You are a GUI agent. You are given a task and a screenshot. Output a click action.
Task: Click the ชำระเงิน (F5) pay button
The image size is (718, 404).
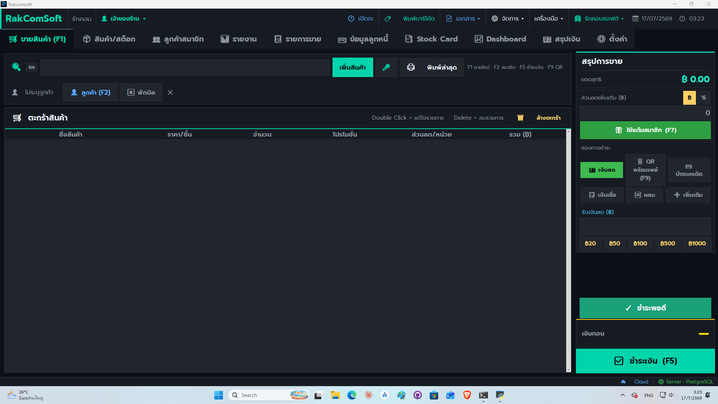[x=645, y=361]
